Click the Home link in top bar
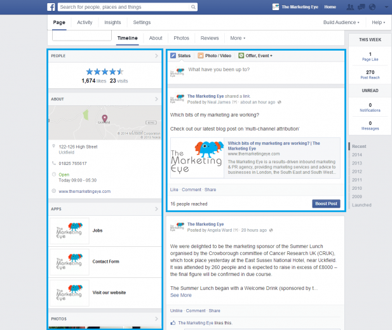392x330 pixels. click(x=330, y=7)
